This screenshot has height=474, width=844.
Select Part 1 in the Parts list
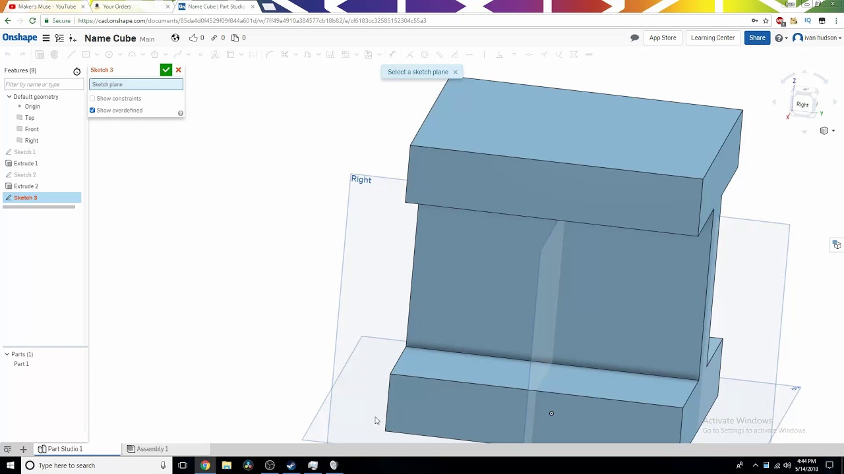[21, 364]
